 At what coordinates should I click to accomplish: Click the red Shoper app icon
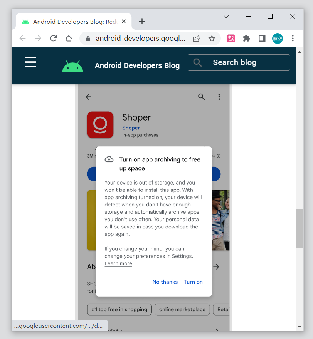point(100,125)
